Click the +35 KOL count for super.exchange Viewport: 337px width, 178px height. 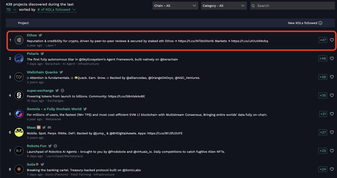tap(323, 95)
